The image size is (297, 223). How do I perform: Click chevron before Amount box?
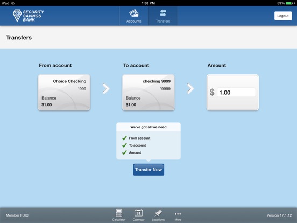pyautogui.click(x=190, y=88)
